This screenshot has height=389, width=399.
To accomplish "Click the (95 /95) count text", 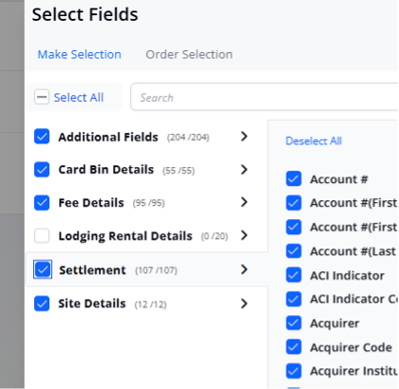I will 148,203.
